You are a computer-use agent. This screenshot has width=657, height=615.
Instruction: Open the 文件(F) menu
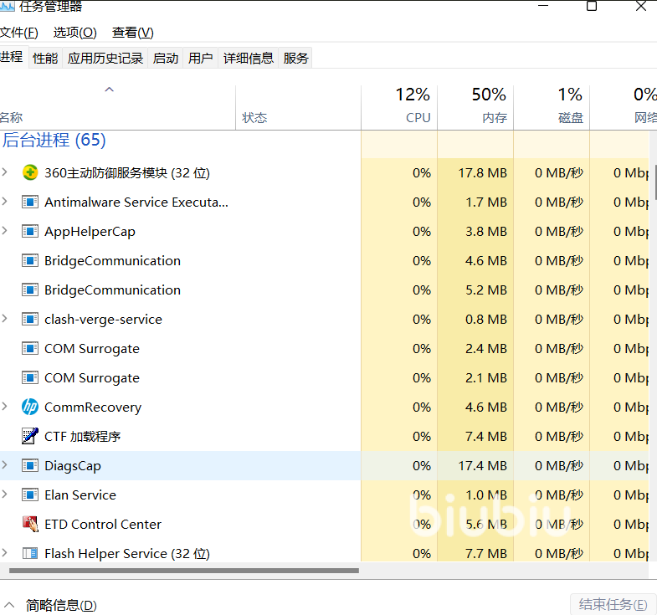pyautogui.click(x=18, y=33)
